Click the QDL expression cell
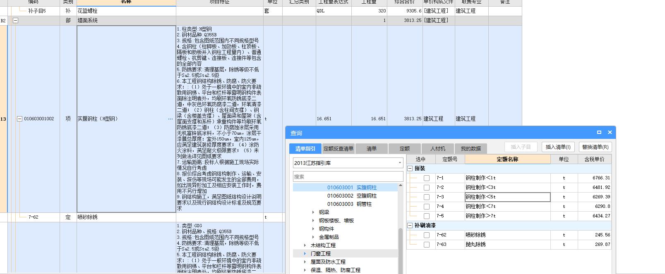The width and height of the screenshot is (665, 274). click(334, 11)
